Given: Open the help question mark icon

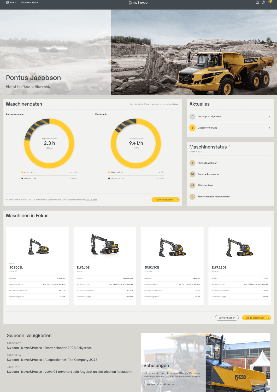Looking at the screenshot, I should [263, 2].
